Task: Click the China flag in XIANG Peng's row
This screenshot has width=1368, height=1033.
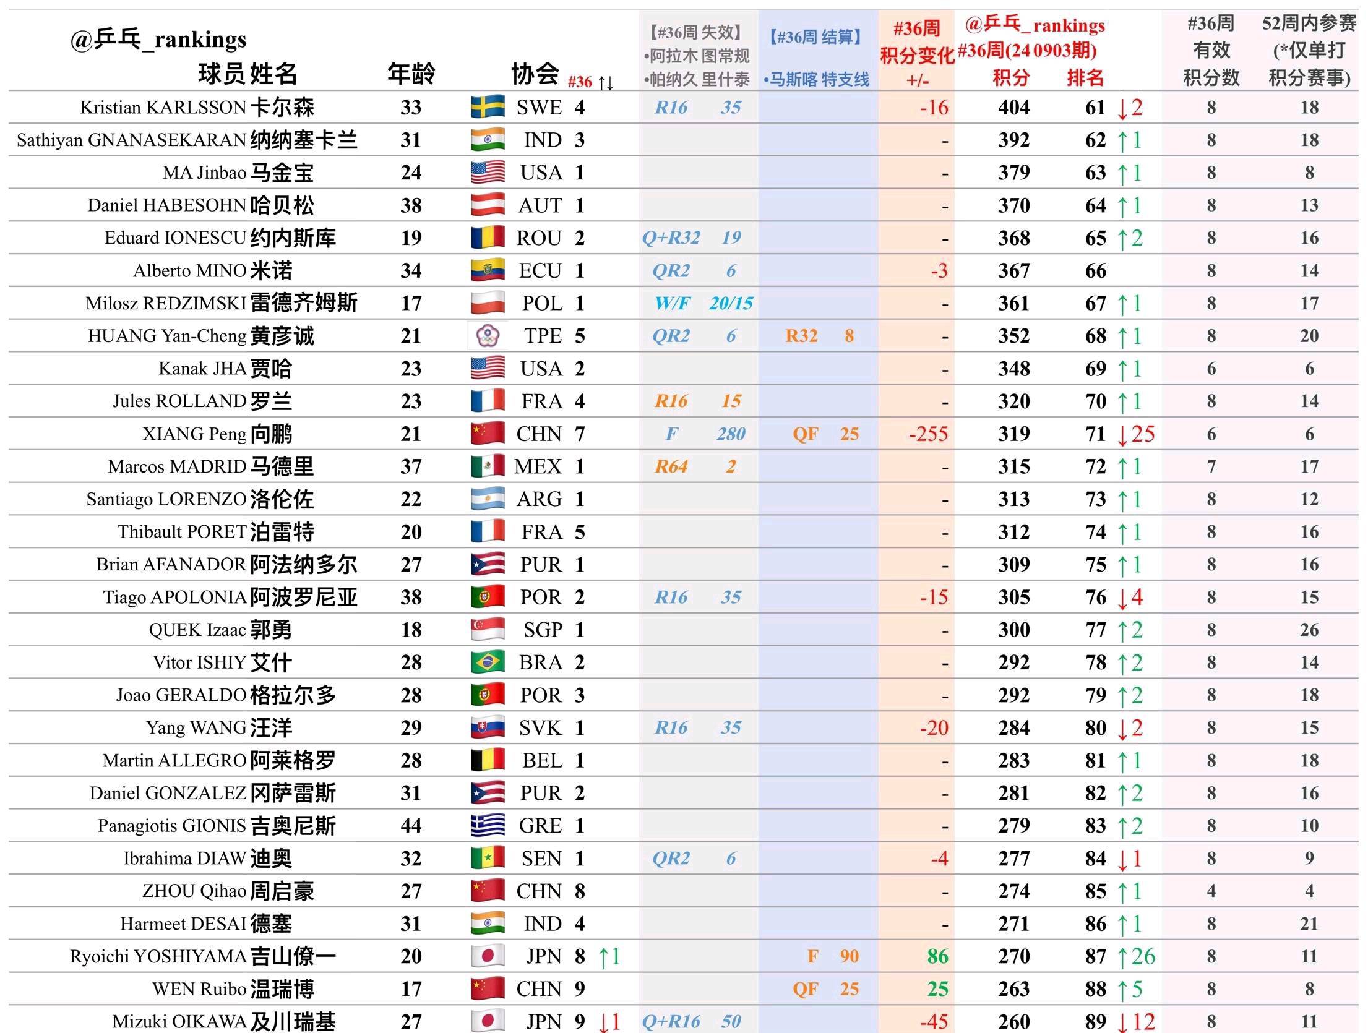Action: coord(488,434)
